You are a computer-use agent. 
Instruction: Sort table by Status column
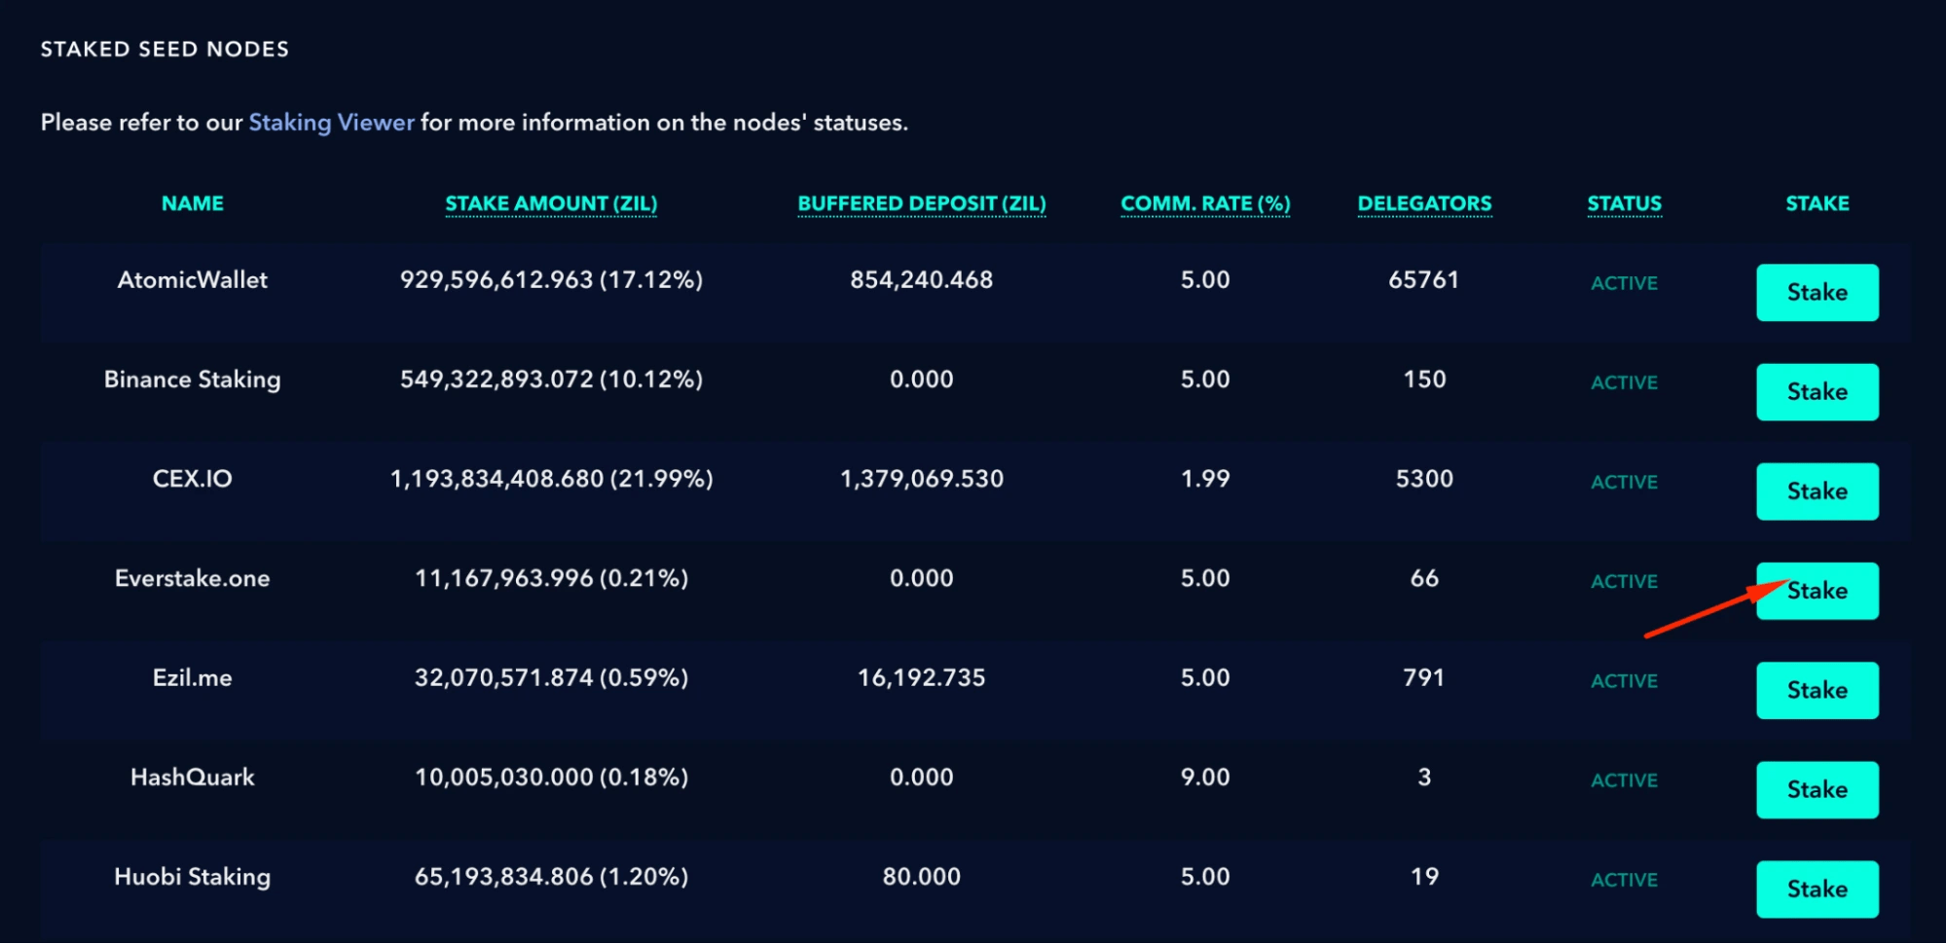coord(1623,202)
